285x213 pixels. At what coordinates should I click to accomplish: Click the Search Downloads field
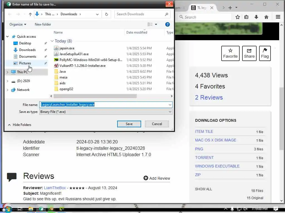142,14
